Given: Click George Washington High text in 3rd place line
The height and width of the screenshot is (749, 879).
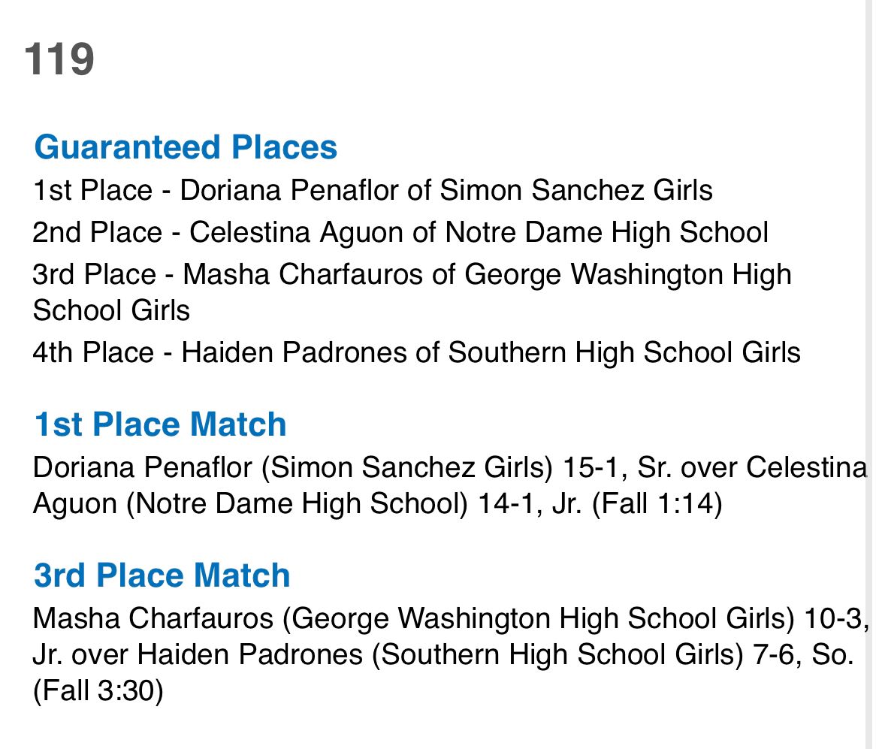Looking at the screenshot, I should (628, 275).
